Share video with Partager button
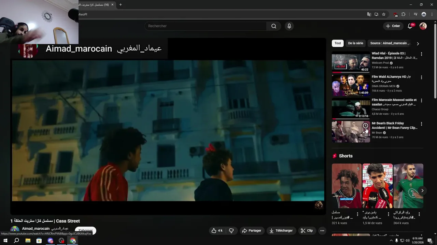 [252, 230]
